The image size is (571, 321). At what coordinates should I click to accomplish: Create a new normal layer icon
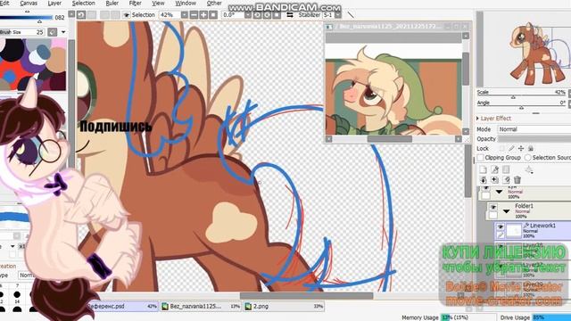click(x=483, y=169)
